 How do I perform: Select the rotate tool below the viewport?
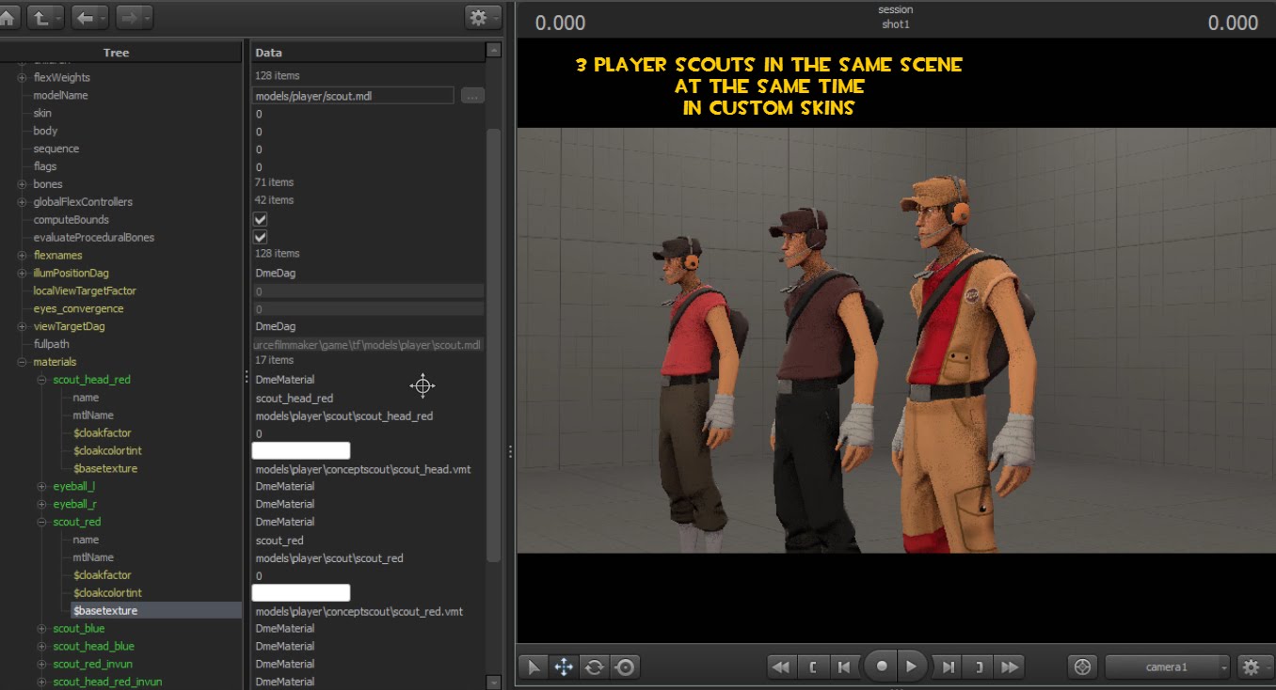pos(593,666)
